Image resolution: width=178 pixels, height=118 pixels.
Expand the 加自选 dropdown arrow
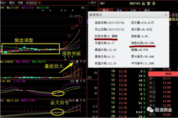[x=39, y=3]
